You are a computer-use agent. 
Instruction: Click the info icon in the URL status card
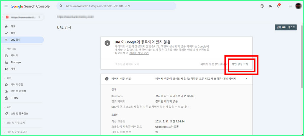pos(107,43)
